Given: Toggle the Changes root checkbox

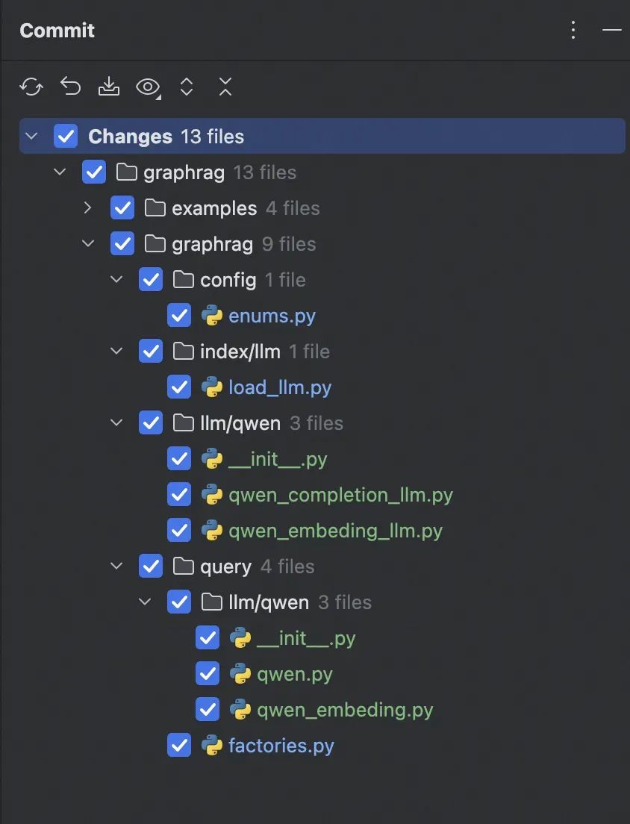Looking at the screenshot, I should pyautogui.click(x=66, y=136).
